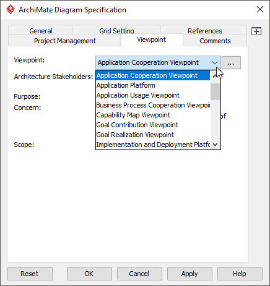Image resolution: width=270 pixels, height=286 pixels.
Task: Choose Application Platform from the list
Action: pos(153,85)
